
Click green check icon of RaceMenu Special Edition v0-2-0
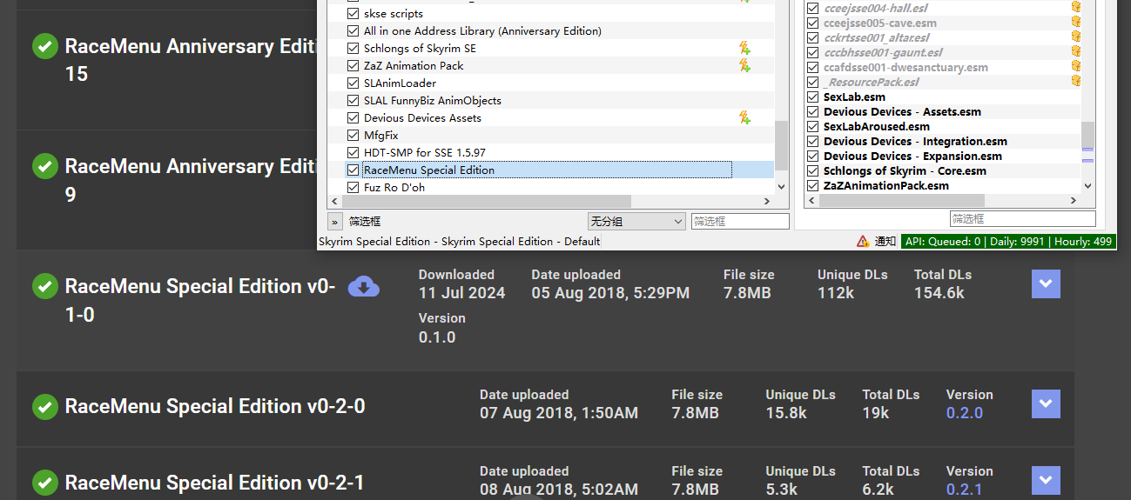coord(45,406)
